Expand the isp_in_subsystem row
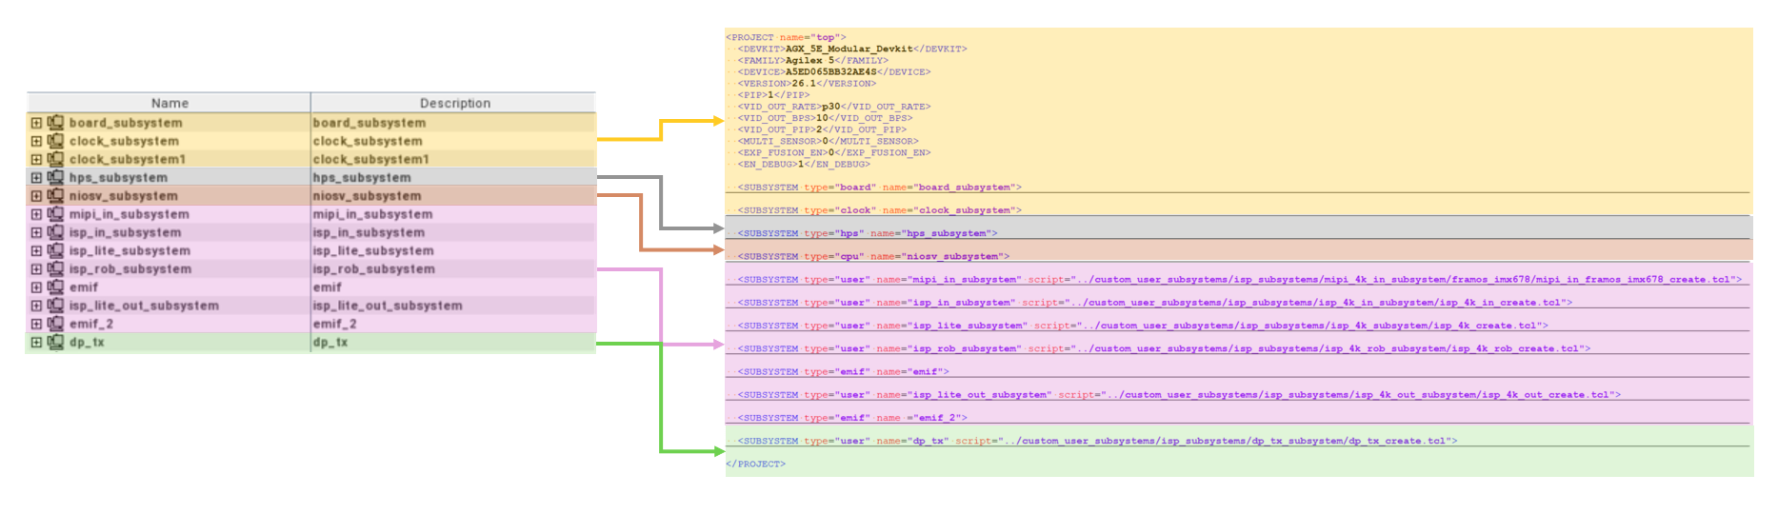 pyautogui.click(x=36, y=232)
